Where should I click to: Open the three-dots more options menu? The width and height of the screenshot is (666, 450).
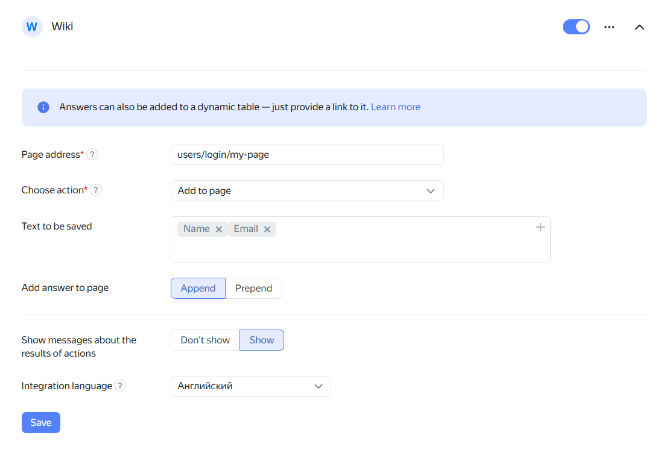(x=609, y=27)
